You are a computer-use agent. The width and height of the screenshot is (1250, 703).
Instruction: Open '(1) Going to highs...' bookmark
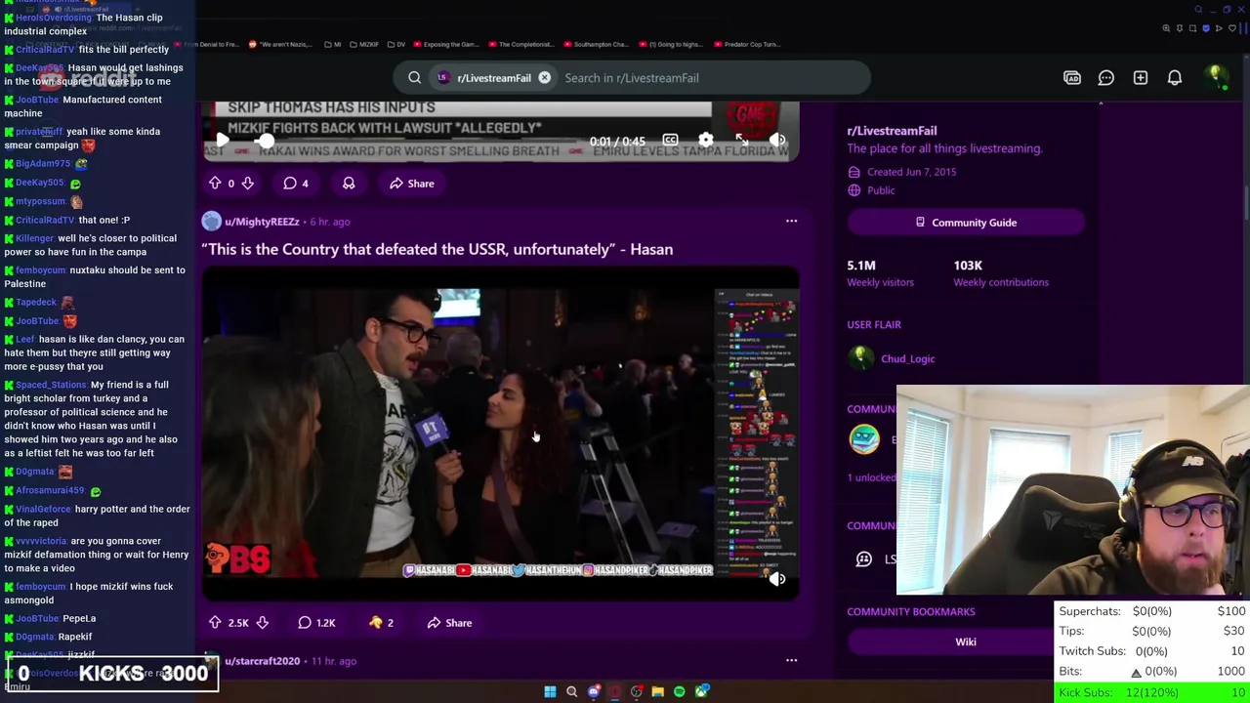coord(669,44)
